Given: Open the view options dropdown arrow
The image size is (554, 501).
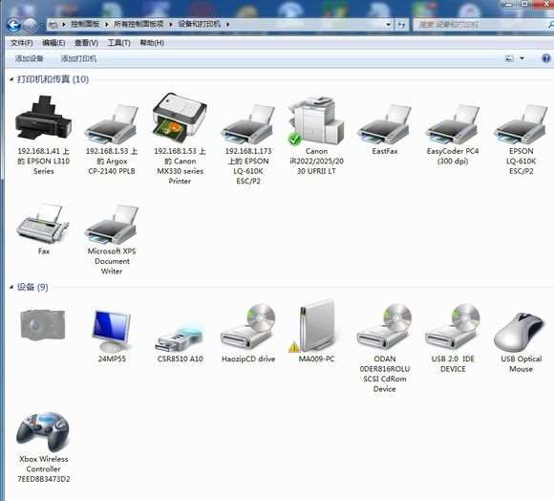Looking at the screenshot, I should coord(522,58).
